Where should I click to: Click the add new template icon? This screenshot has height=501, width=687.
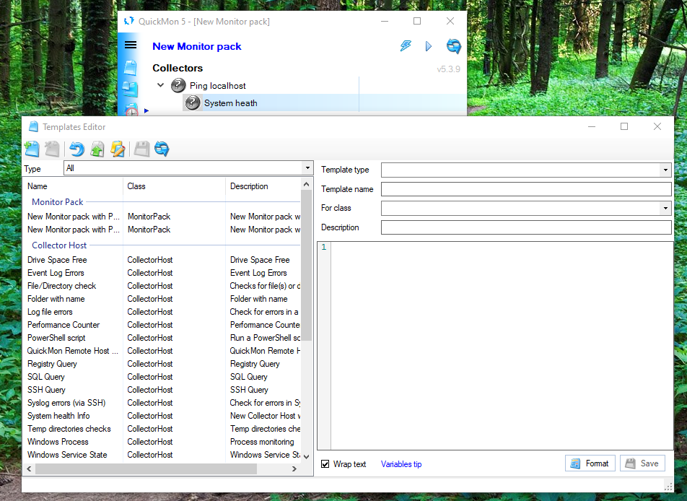(32, 149)
